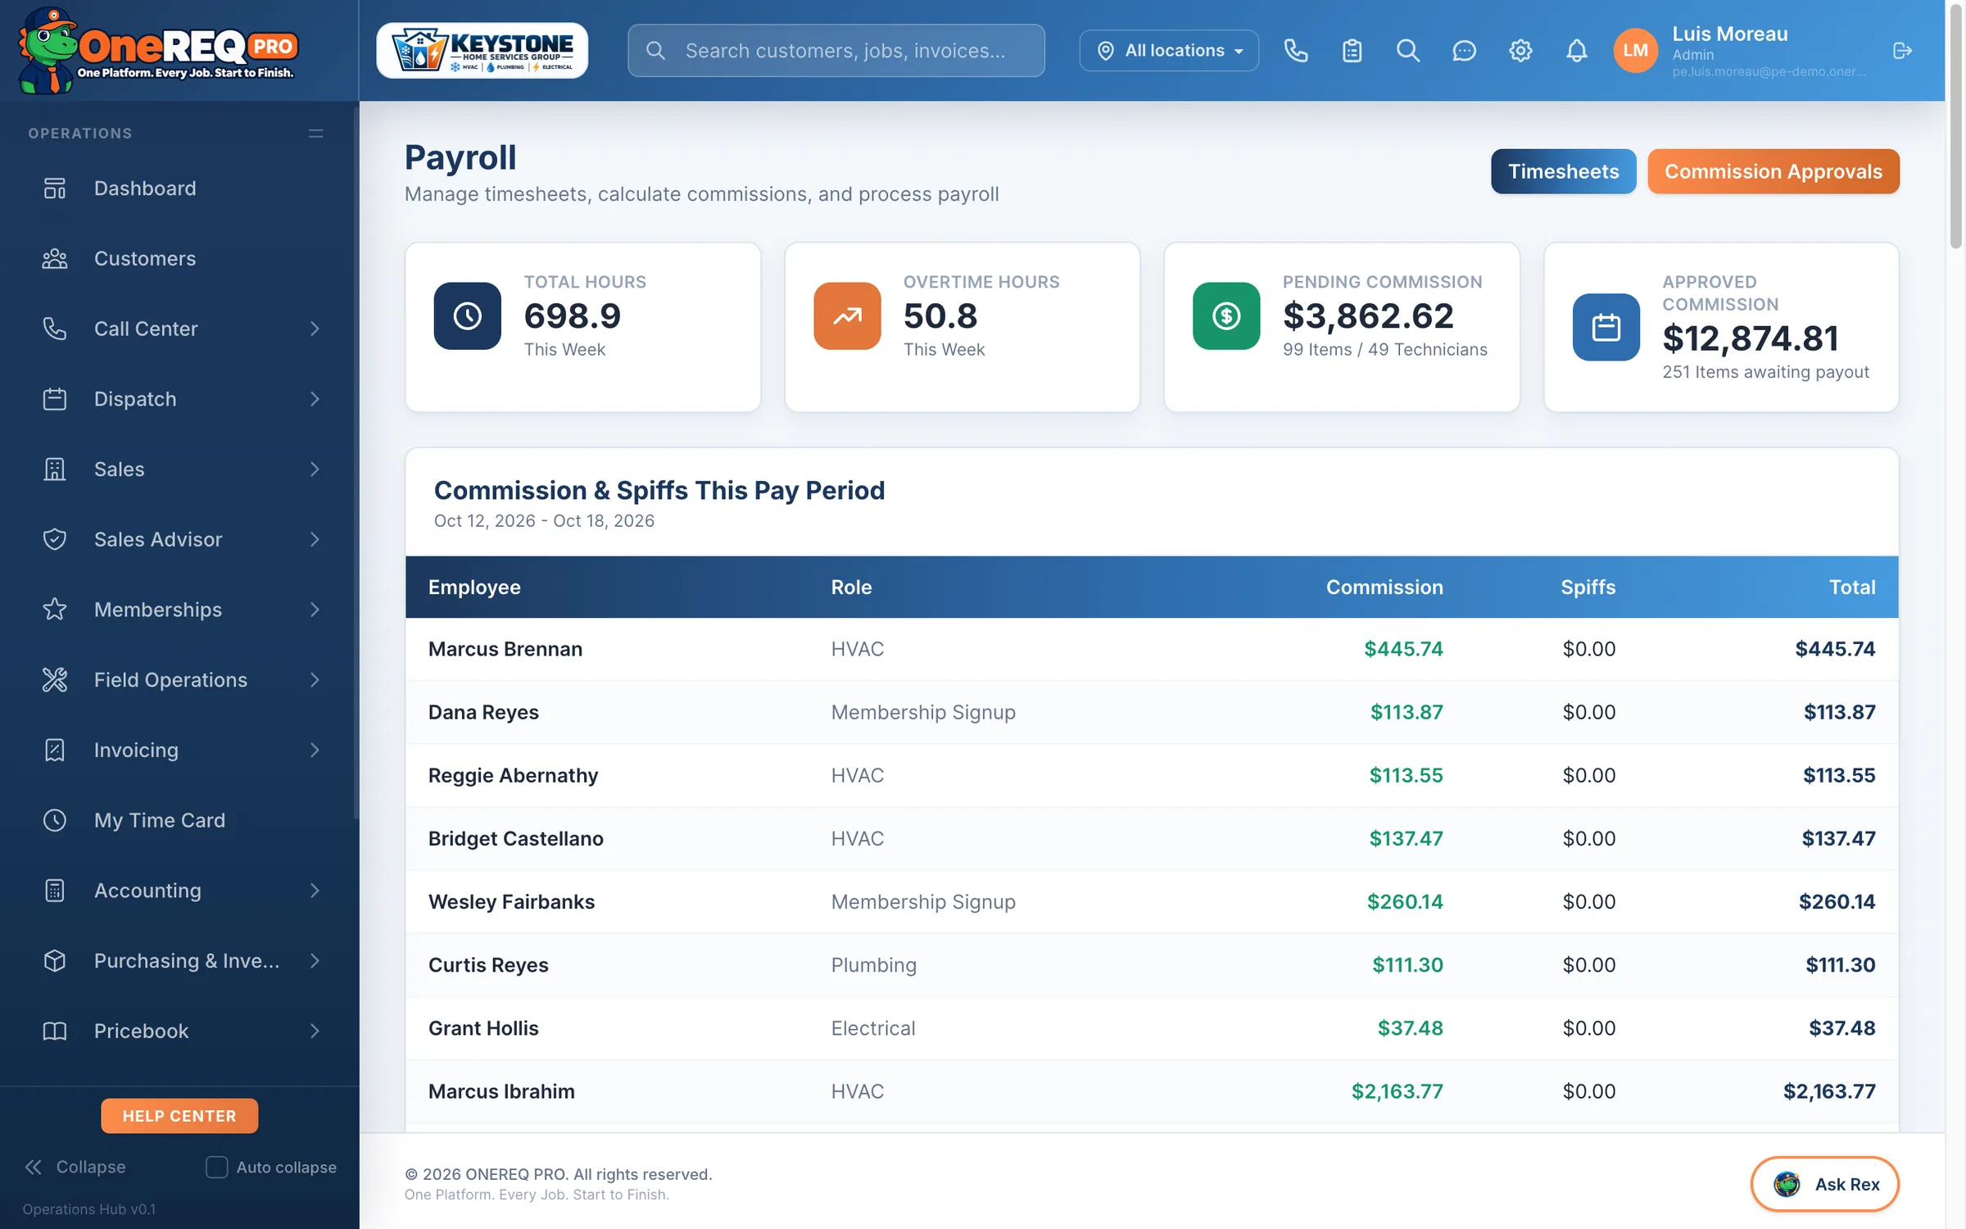The height and width of the screenshot is (1229, 1966).
Task: Open the All locations dropdown
Action: [1169, 51]
